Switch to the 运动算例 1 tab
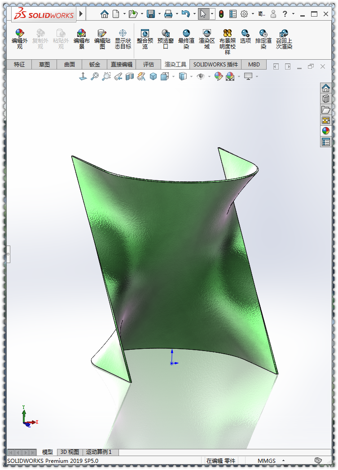Viewport: 338px width, 470px height. point(99,452)
